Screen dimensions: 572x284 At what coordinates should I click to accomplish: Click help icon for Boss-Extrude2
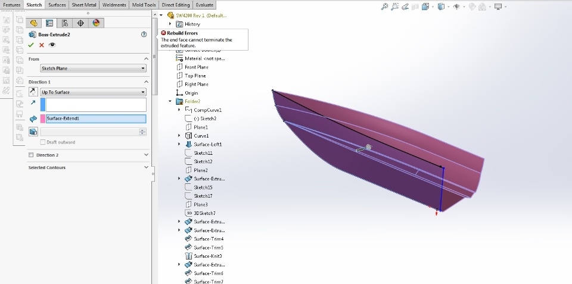click(x=144, y=35)
